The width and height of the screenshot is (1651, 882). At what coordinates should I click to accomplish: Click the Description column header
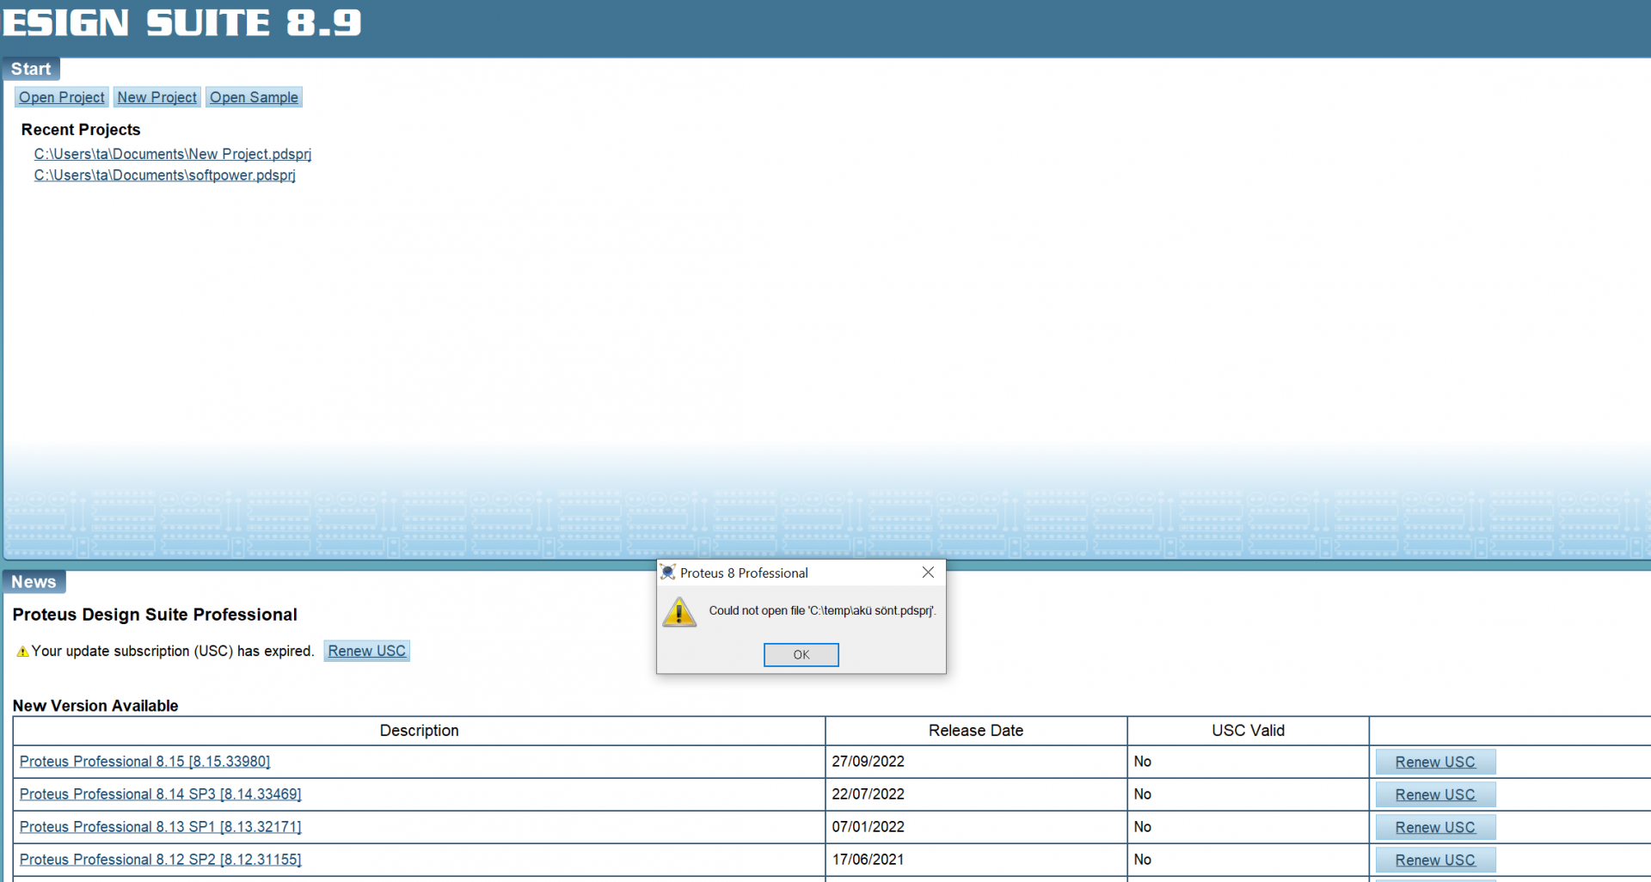[x=420, y=731]
